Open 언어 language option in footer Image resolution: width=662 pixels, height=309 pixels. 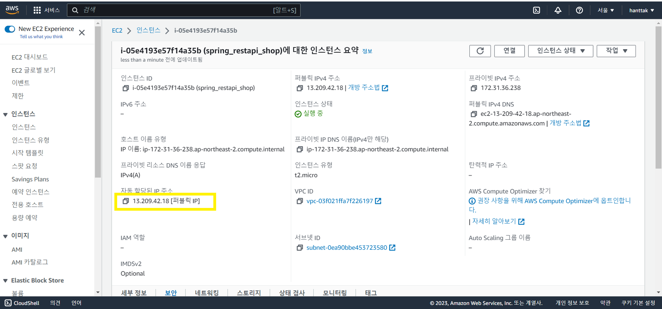tap(76, 303)
